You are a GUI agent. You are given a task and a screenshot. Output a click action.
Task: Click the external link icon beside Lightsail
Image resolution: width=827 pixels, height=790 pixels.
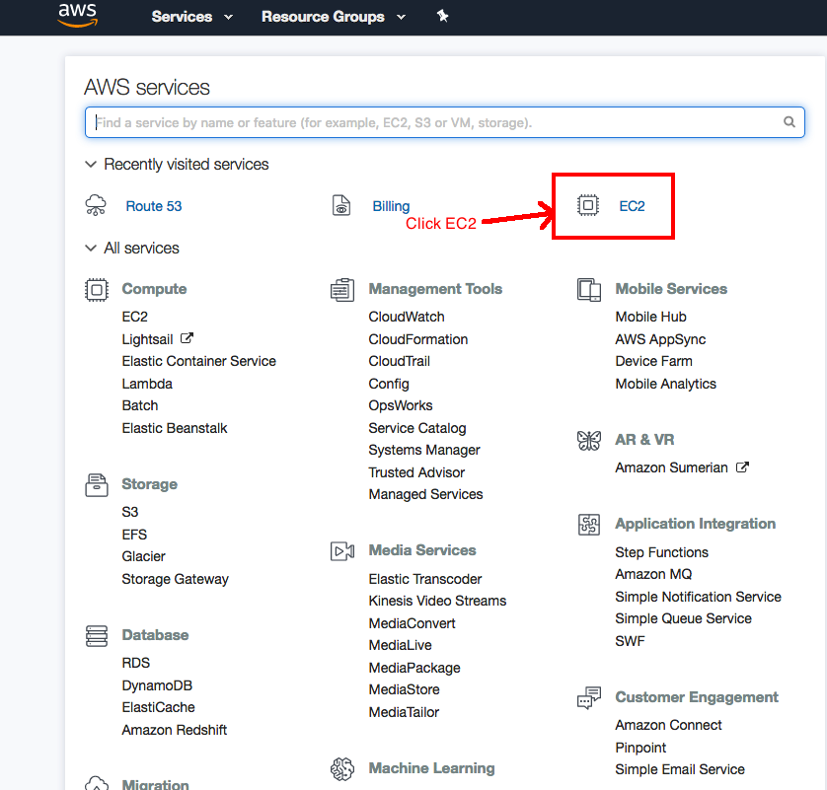187,338
